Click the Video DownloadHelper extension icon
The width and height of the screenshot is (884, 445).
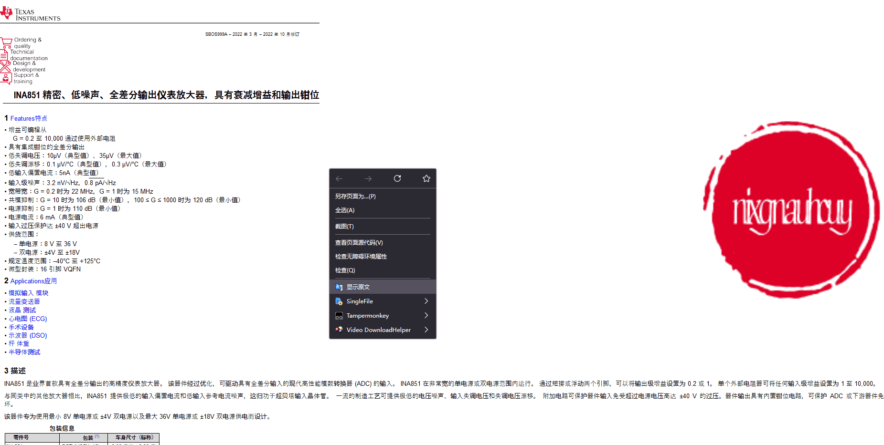tap(339, 330)
